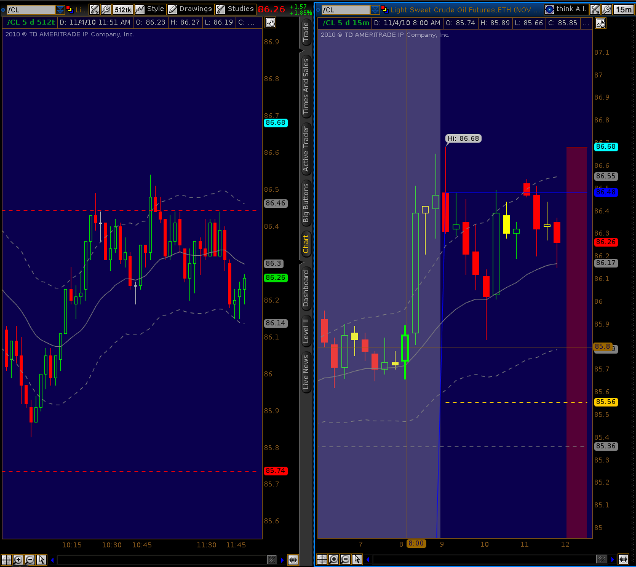Image resolution: width=636 pixels, height=567 pixels.
Task: Click right chart crosshair grid icon
Action: click(x=322, y=560)
